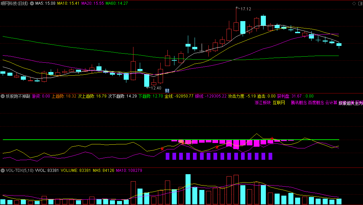Click the large cyan candlestick at the 12.40 low
Image resolution: width=363 pixels, height=205 pixels.
[147, 80]
